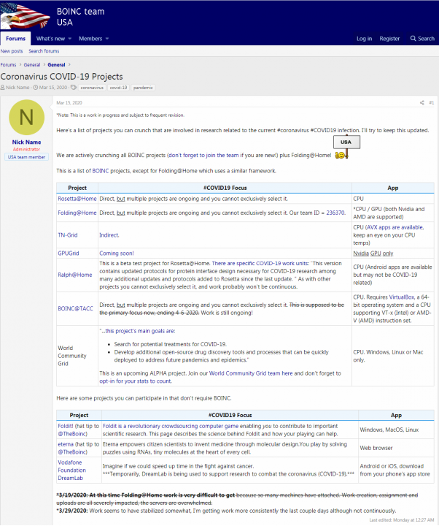Viewport: 439px width, 526px height.
Task: Go to bold General breadcrumb
Action: pos(56,65)
